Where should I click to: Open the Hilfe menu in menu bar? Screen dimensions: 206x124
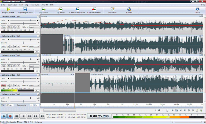(52, 5)
